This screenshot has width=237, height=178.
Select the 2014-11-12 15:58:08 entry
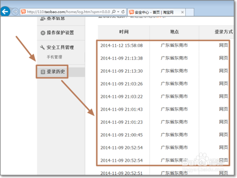pos(121,45)
